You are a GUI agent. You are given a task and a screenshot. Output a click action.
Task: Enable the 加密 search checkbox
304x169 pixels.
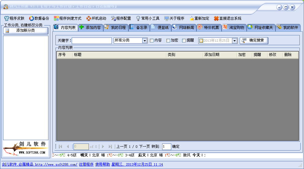coord(168,41)
